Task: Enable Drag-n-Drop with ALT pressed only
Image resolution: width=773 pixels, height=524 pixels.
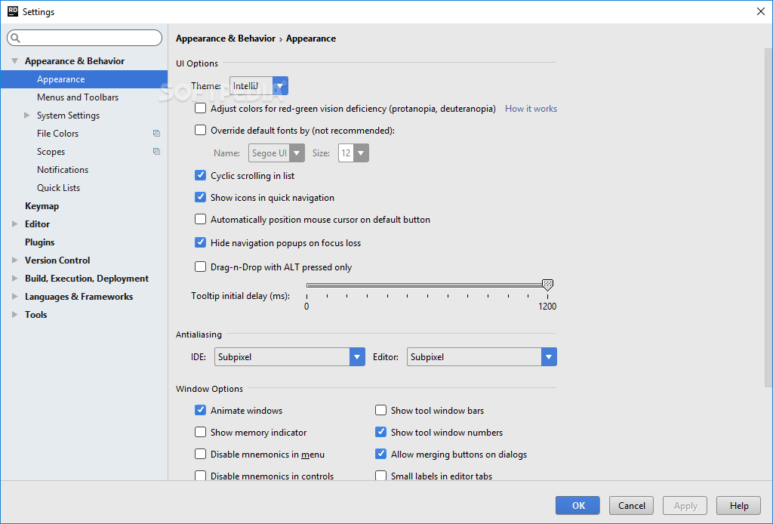Action: 200,267
